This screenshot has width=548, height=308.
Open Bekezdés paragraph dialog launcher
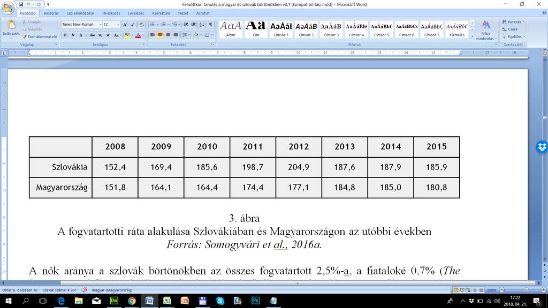[212, 45]
